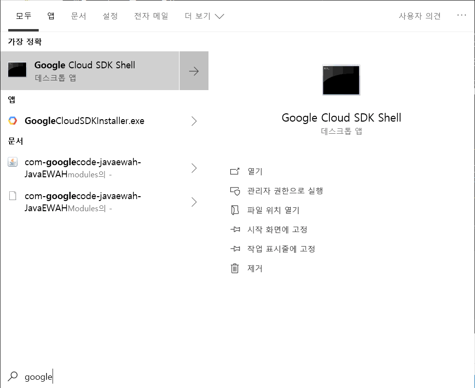
Task: Click large Google Cloud SDK Shell preview icon
Action: click(x=341, y=80)
